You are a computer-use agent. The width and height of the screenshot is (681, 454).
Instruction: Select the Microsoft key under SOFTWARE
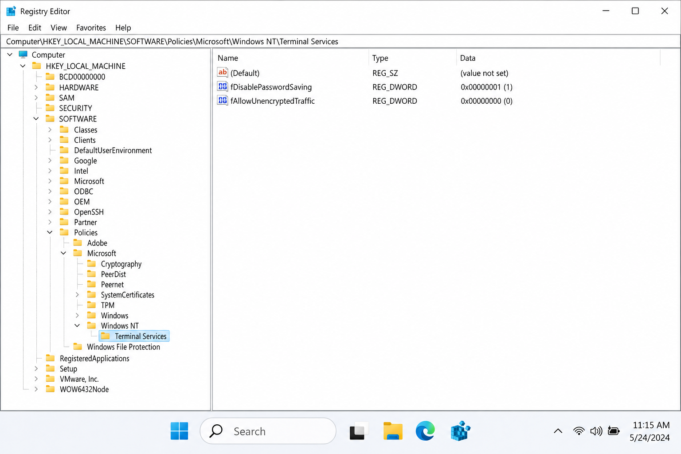coord(89,181)
